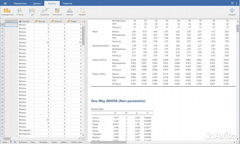Click the Shapiro-Wilk W row label
Screen dimensions: 240x144
tap(99, 60)
